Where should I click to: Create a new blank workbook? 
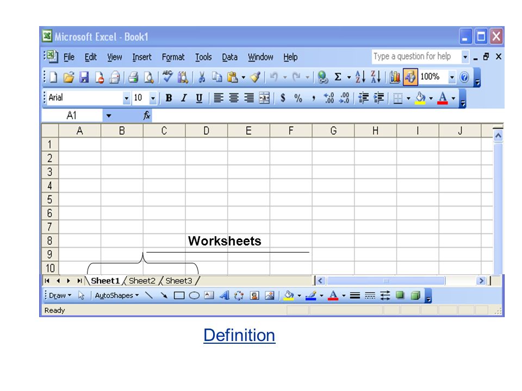tap(53, 77)
